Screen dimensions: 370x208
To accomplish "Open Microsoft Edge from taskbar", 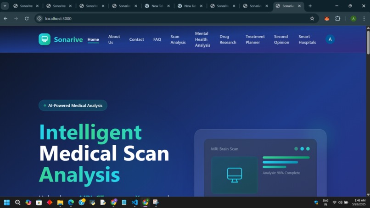I will tap(71, 203).
